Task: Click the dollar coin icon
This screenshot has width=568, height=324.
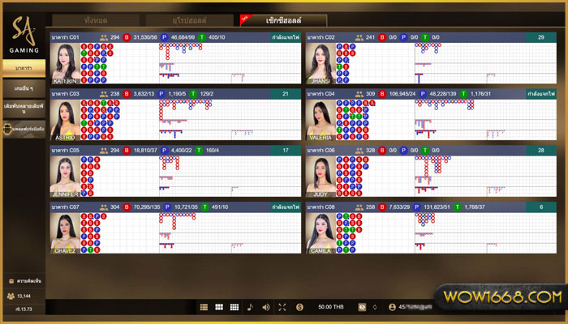Action: click(x=299, y=307)
